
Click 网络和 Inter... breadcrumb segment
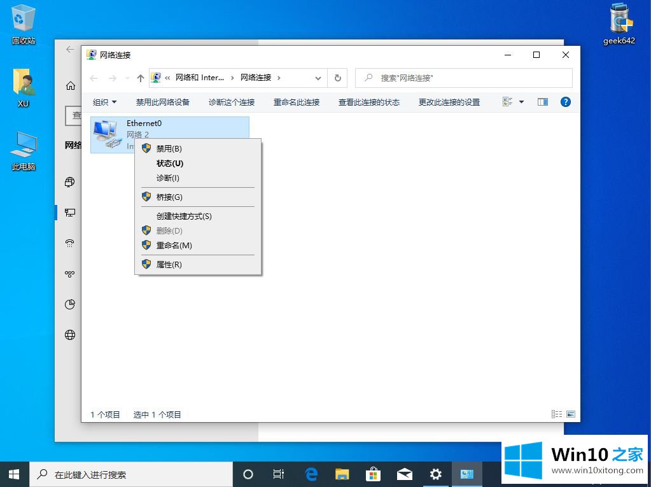tap(200, 78)
